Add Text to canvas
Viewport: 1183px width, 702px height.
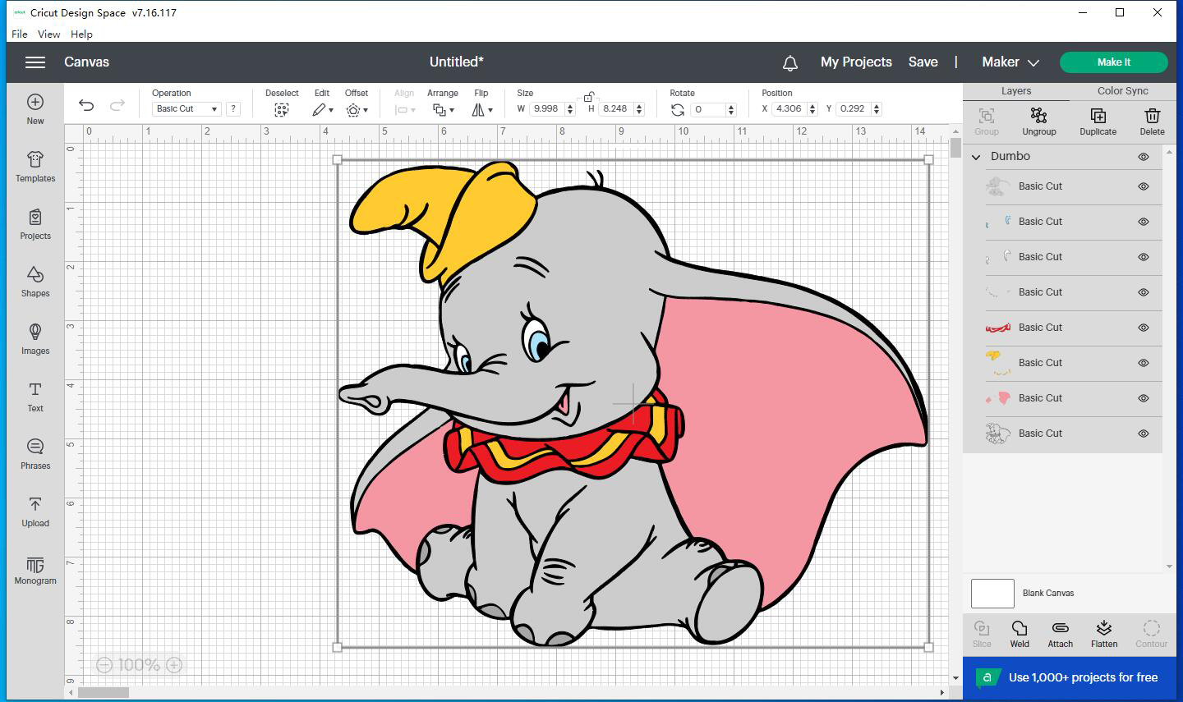tap(35, 397)
